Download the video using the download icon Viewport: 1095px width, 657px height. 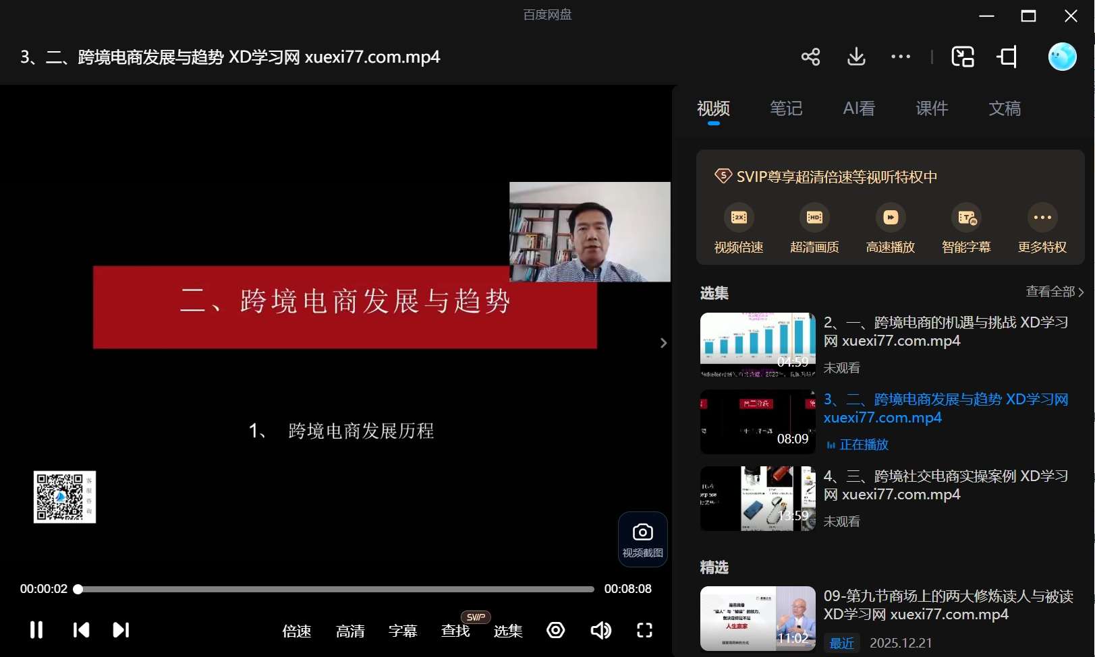point(856,57)
